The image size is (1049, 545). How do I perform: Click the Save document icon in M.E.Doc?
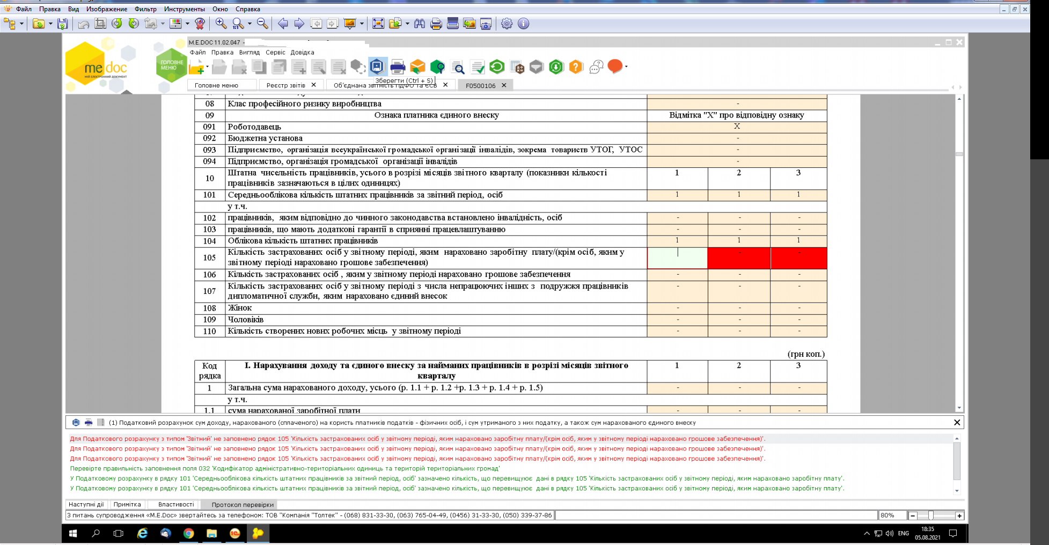[377, 67]
